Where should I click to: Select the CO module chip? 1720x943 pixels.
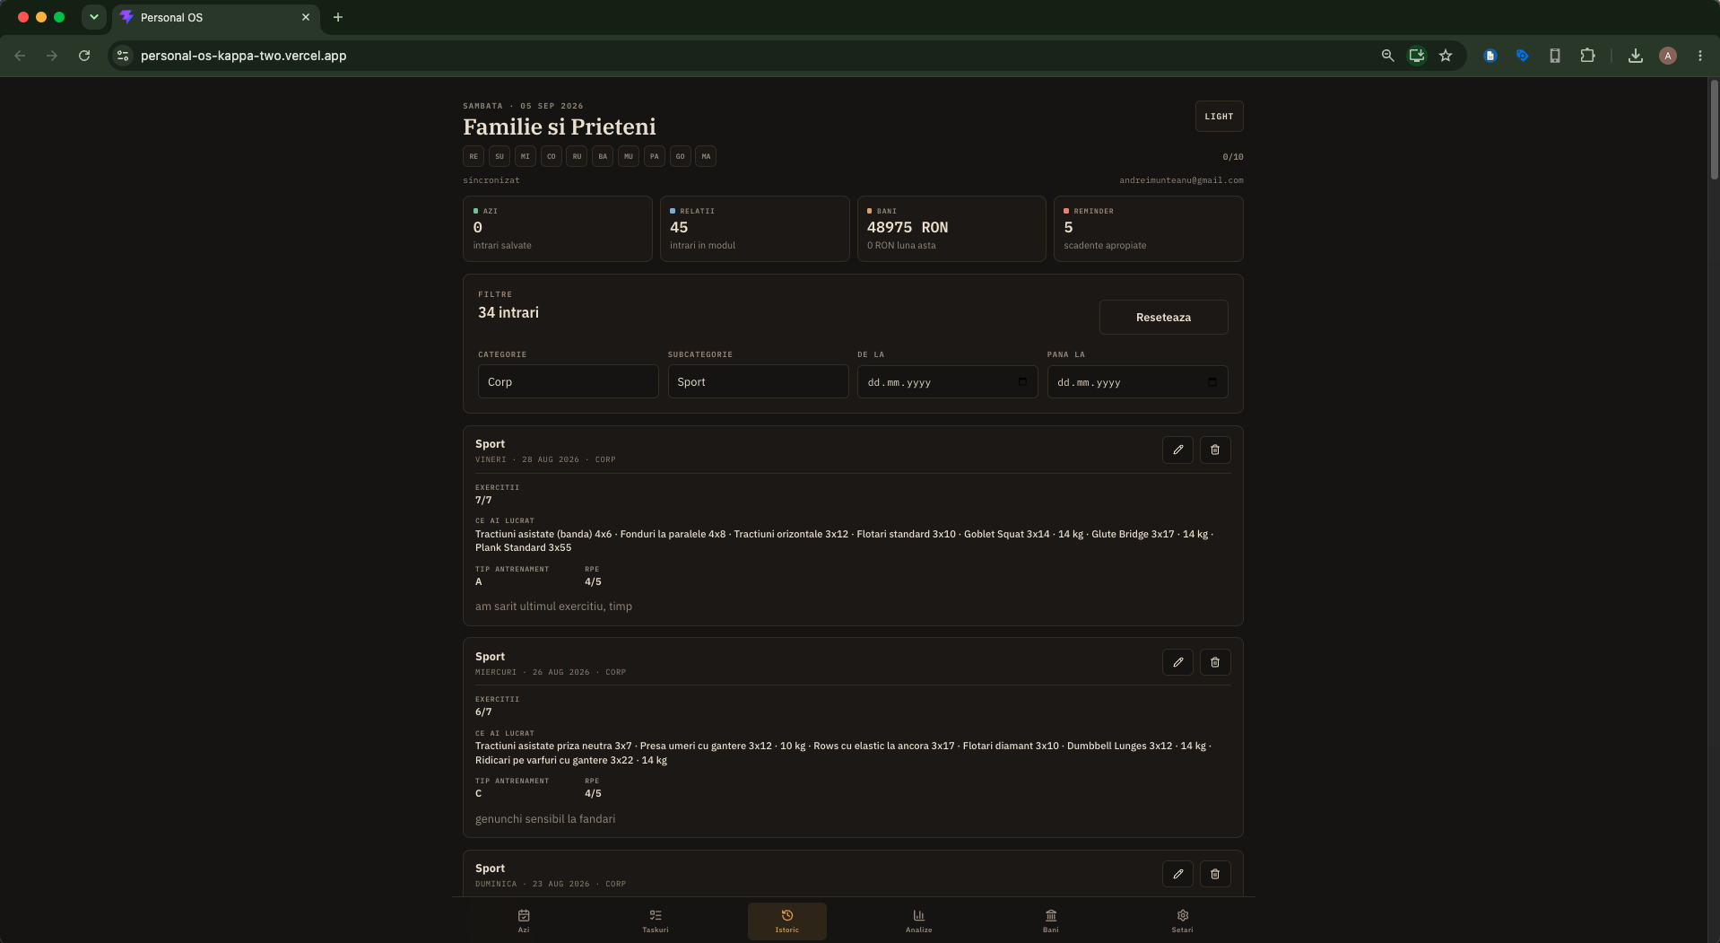pos(552,156)
